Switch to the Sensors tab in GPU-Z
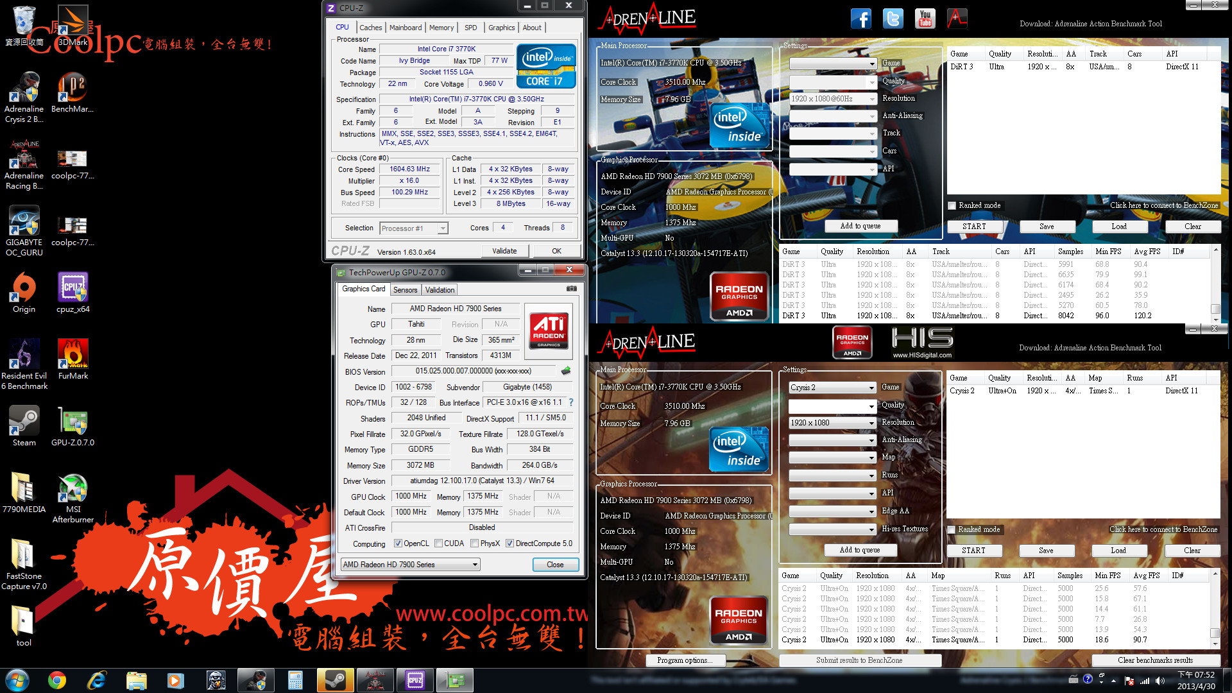The image size is (1232, 693). (405, 290)
